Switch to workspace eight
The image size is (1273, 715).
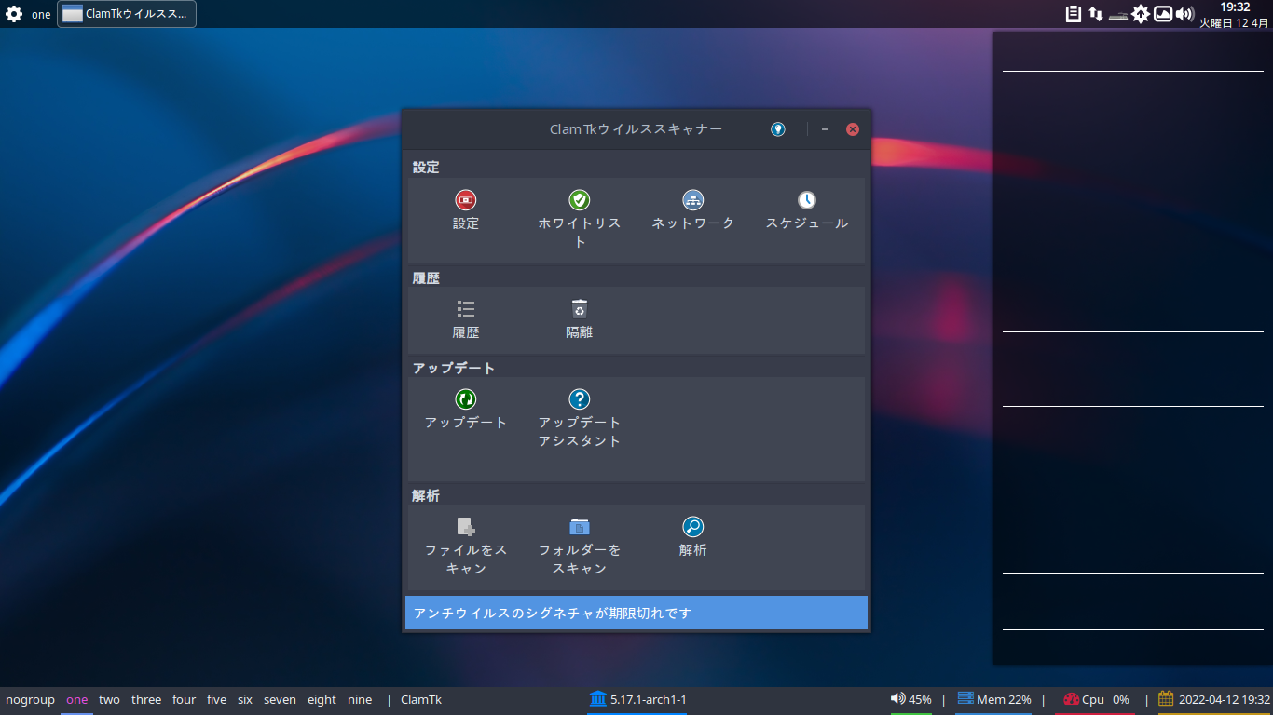(322, 700)
